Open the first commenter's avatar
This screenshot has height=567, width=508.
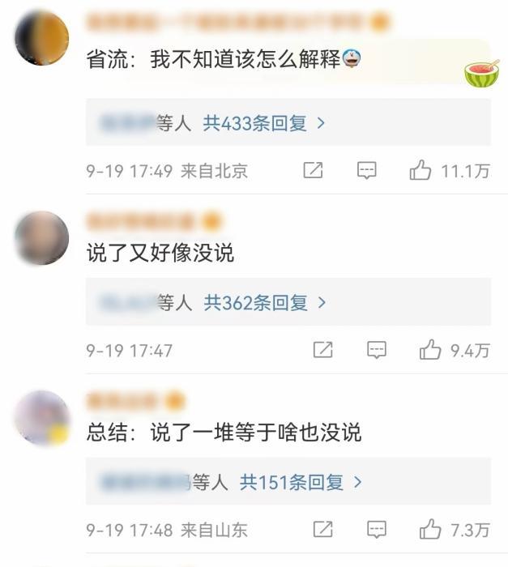coord(42,37)
